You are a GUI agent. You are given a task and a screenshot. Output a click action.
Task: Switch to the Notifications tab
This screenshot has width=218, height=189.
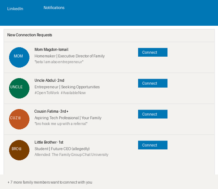(x=54, y=8)
